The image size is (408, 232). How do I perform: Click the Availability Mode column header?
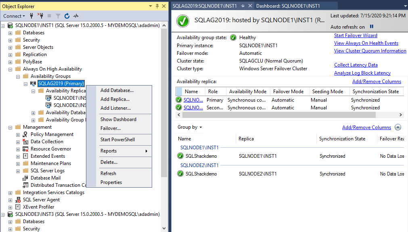coord(248,92)
